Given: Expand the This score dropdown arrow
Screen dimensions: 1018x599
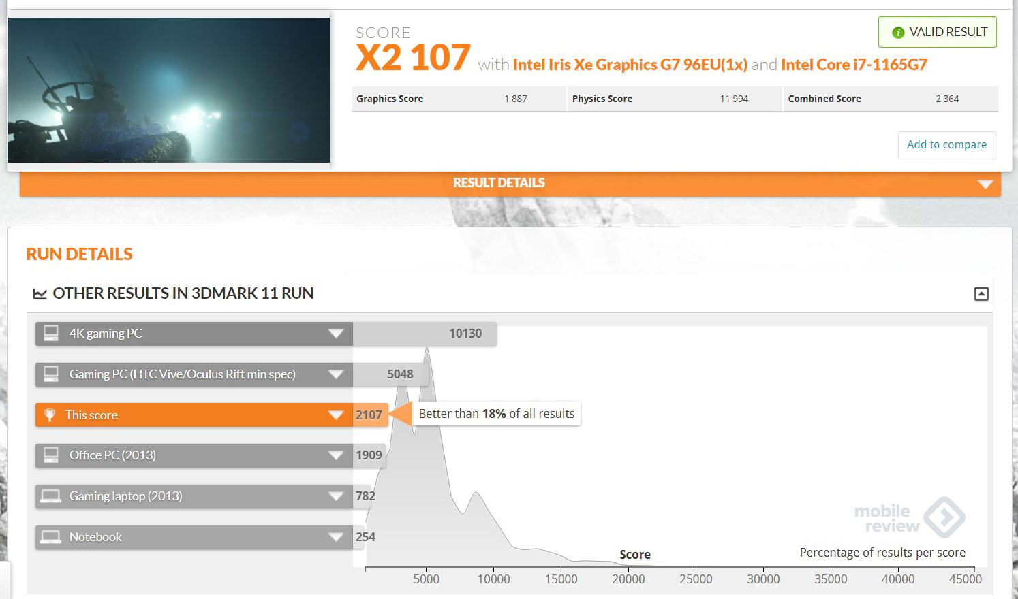Looking at the screenshot, I should click(x=335, y=415).
